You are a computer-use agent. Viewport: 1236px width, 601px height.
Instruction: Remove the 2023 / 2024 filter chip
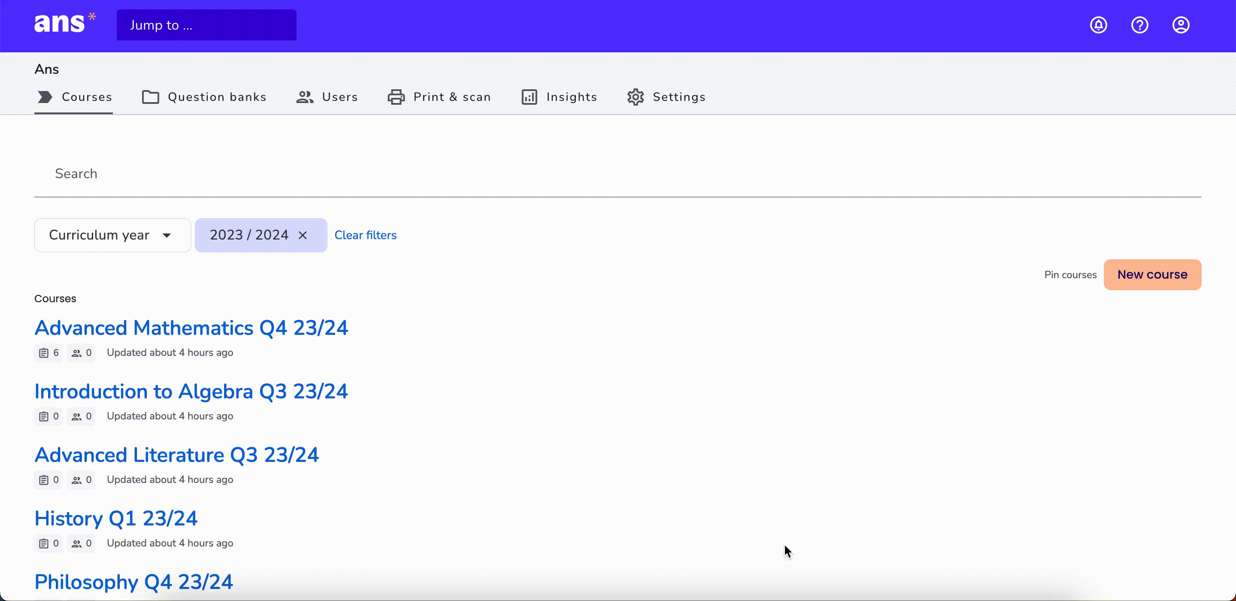click(x=303, y=235)
